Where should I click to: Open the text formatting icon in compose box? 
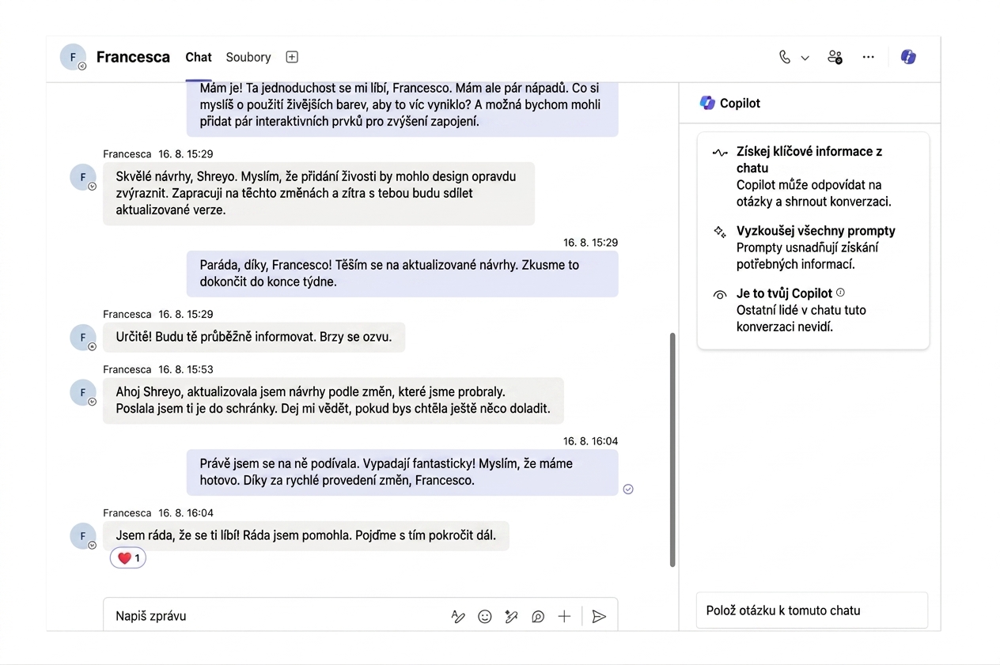458,617
